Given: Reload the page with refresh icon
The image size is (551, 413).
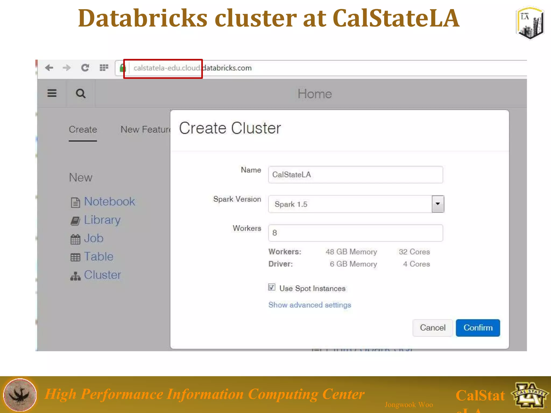Looking at the screenshot, I should [85, 68].
